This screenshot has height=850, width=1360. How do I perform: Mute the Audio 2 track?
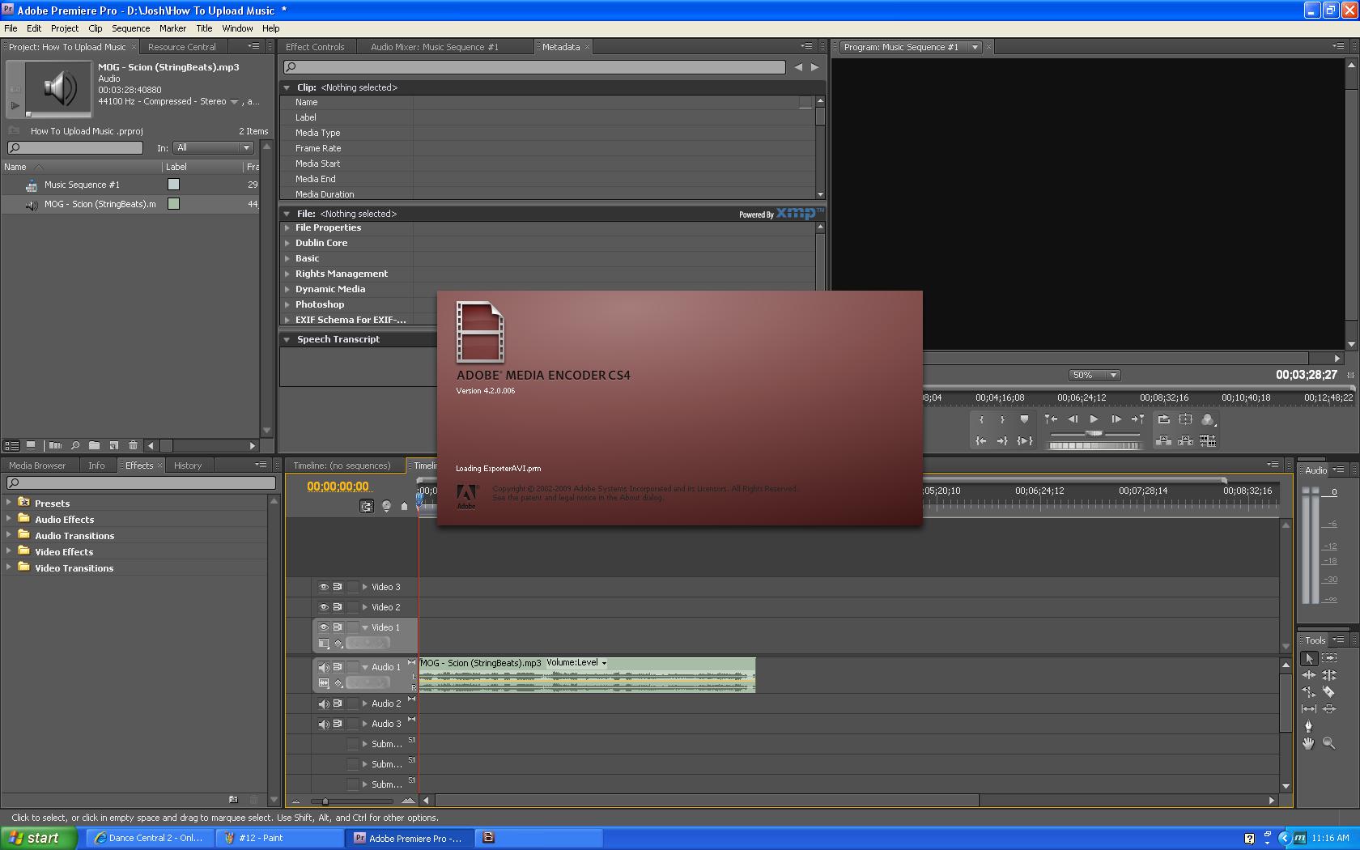point(324,703)
